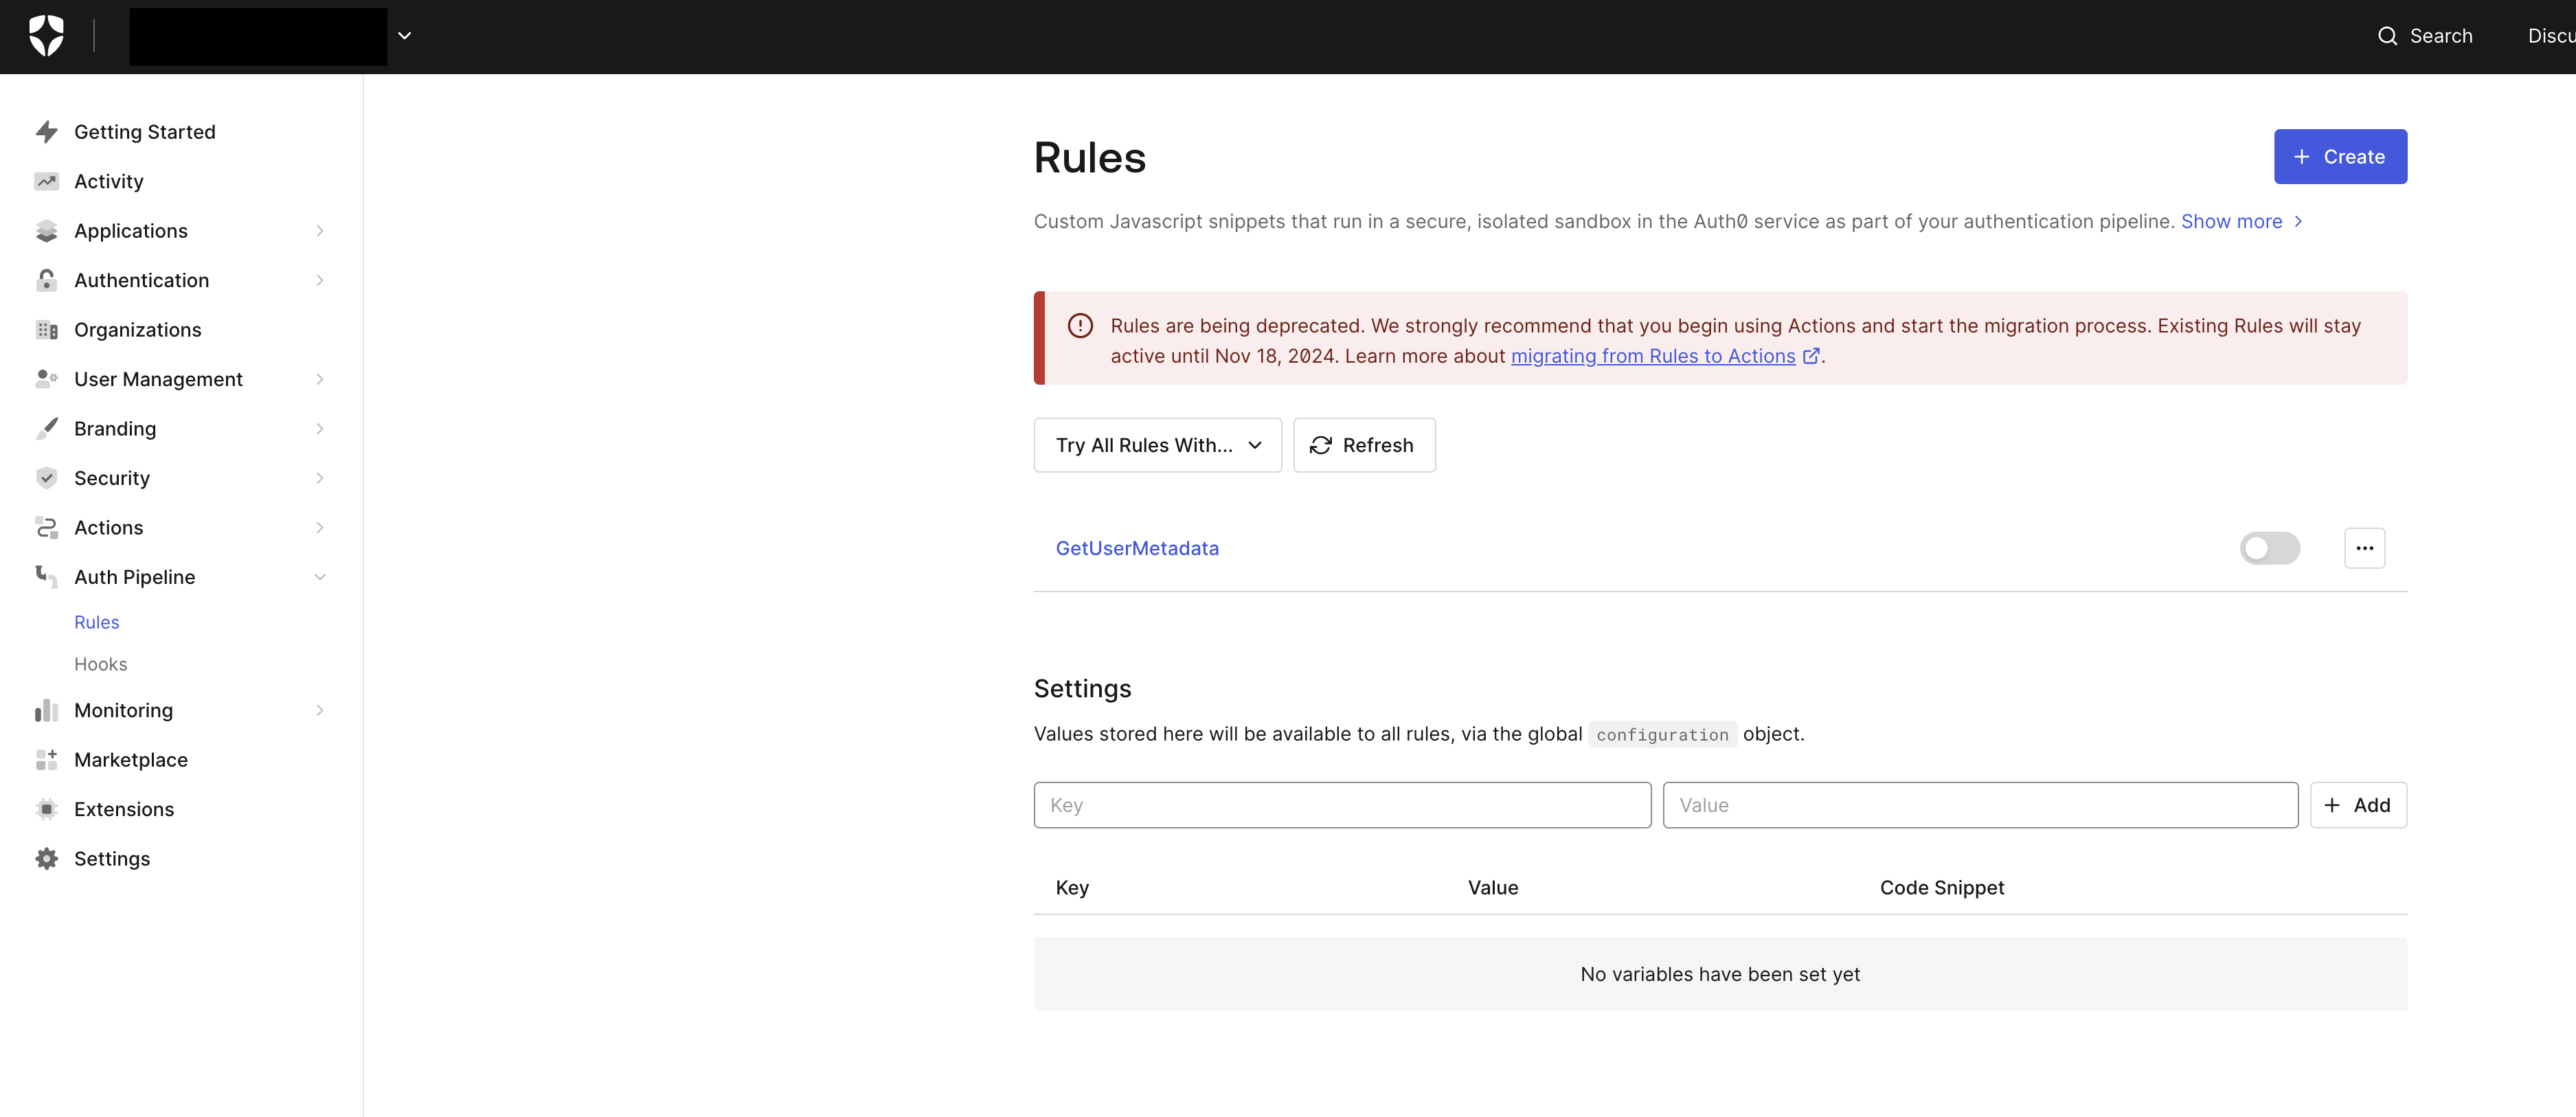Enable the GetUserMetadata rule toggle
Image resolution: width=2576 pixels, height=1117 pixels.
coord(2270,548)
